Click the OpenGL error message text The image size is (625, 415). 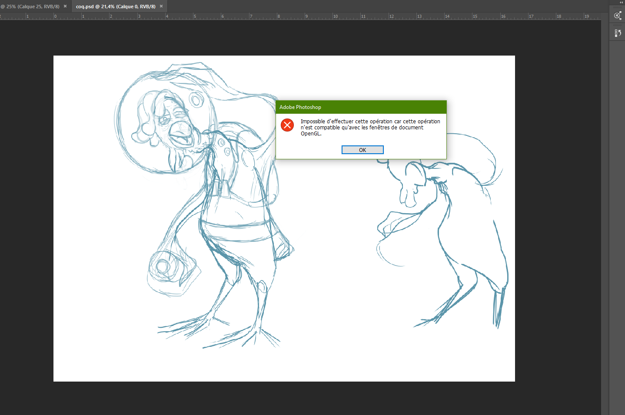[x=370, y=128]
